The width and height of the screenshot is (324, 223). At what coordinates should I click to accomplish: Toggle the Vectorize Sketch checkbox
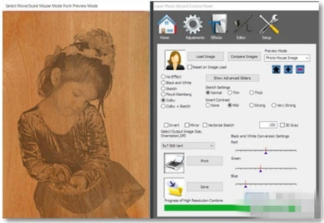pos(205,125)
